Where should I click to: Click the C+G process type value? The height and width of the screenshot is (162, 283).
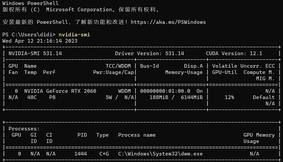coord(104,154)
